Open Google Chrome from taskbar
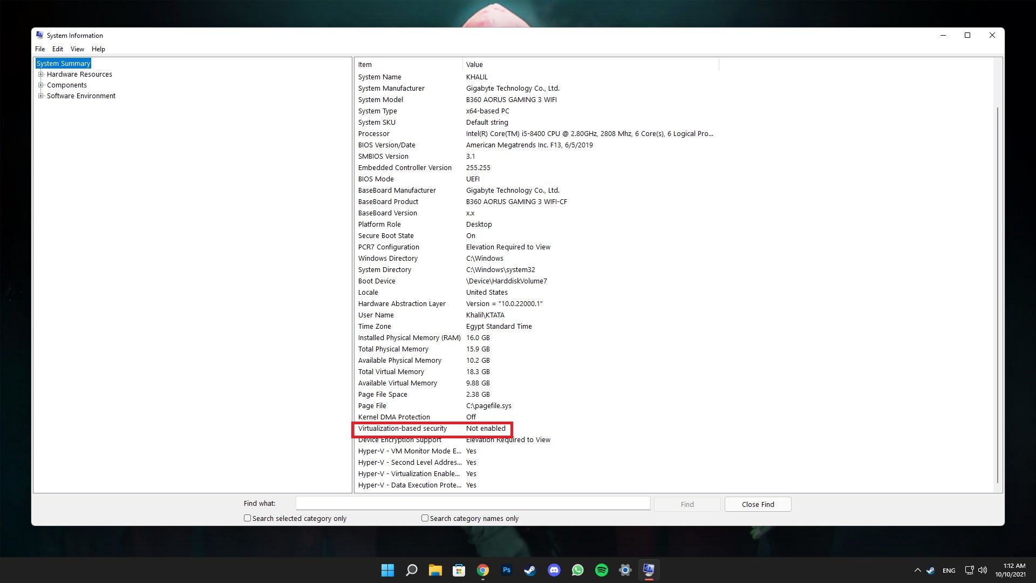 (x=482, y=570)
